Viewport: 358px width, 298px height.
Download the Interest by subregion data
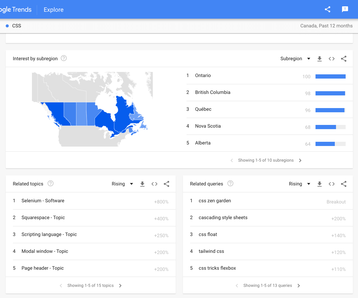320,59
